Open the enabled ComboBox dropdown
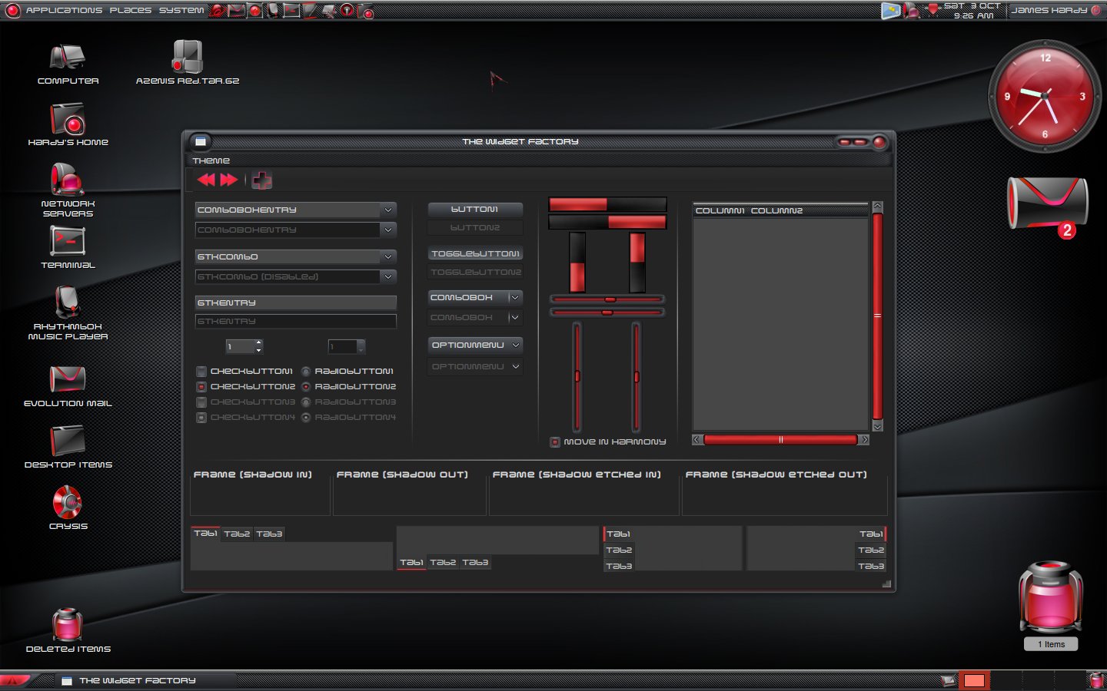The width and height of the screenshot is (1107, 691). click(x=475, y=297)
